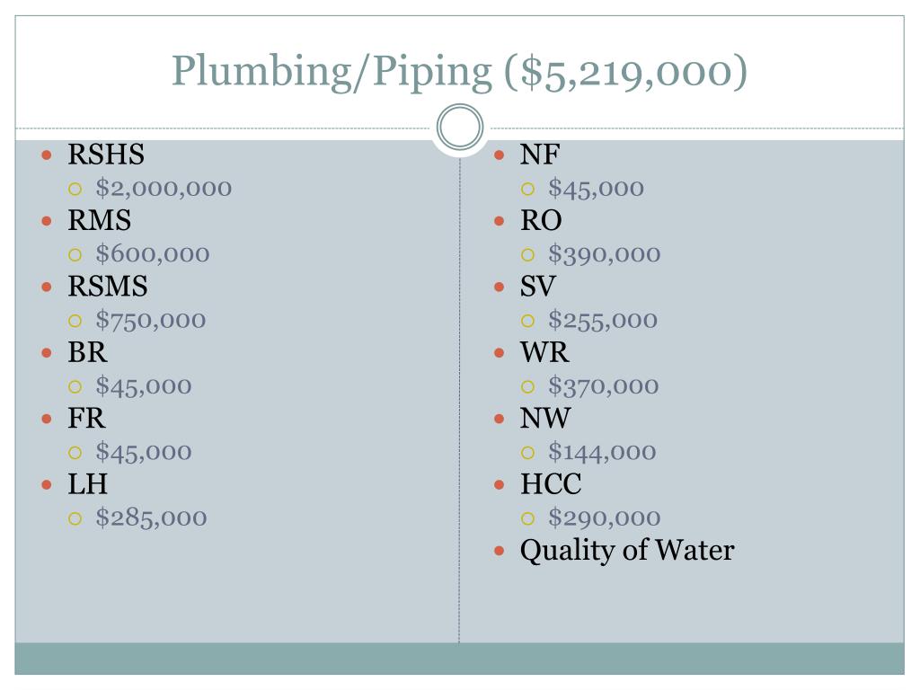The height and width of the screenshot is (690, 920).
Task: Click the orange bullet dot beside HCC
Action: (x=500, y=485)
